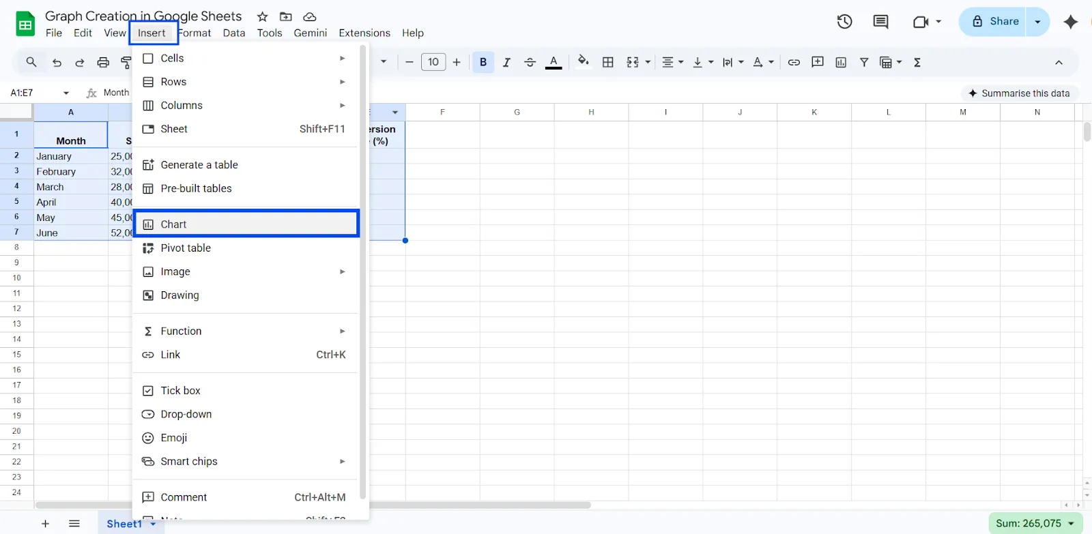Click the toolbar insert link icon
Image resolution: width=1092 pixels, height=534 pixels.
pos(794,62)
